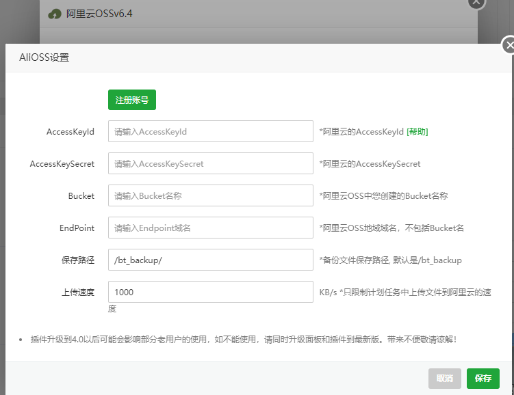This screenshot has width=514, height=395.
Task: Click the *阿里云的AccessKeySecret hint text
Action: click(370, 164)
